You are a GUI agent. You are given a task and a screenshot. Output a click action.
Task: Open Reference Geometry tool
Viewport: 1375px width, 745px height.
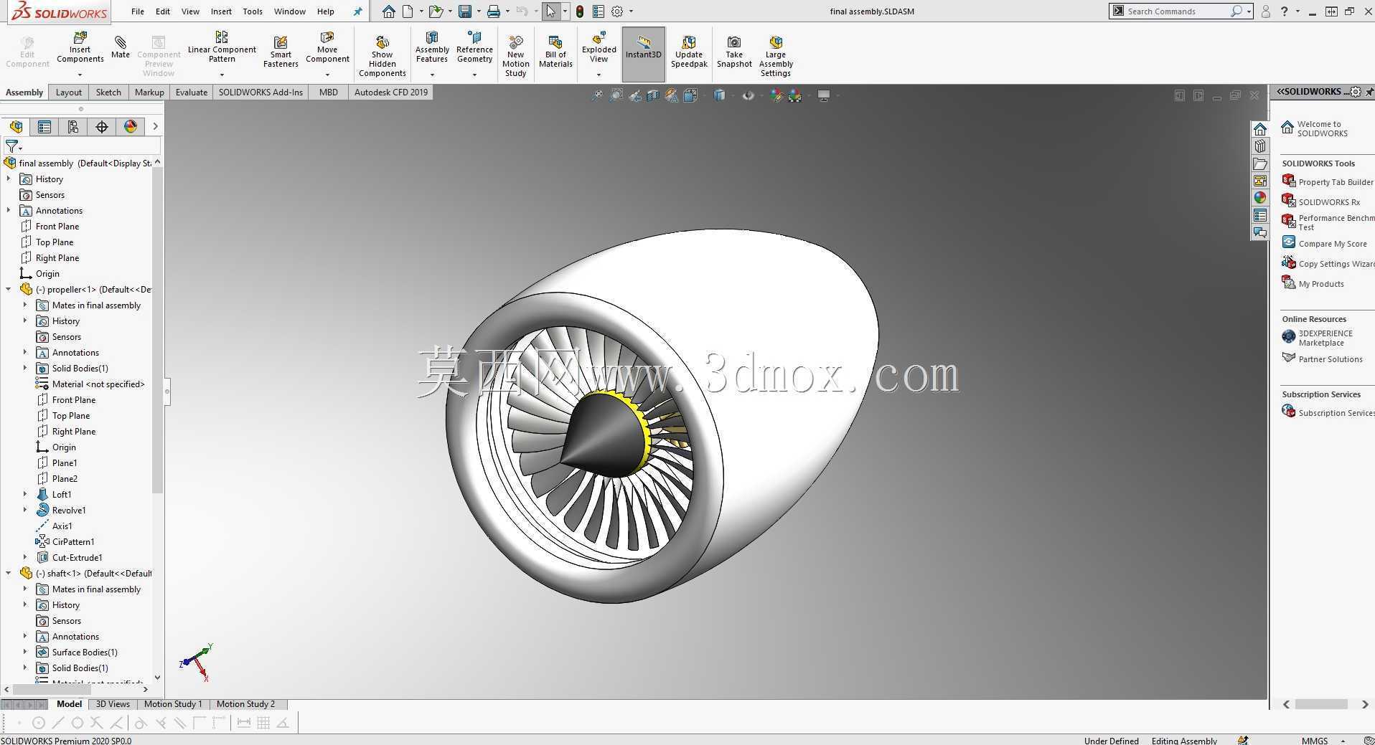coord(474,47)
